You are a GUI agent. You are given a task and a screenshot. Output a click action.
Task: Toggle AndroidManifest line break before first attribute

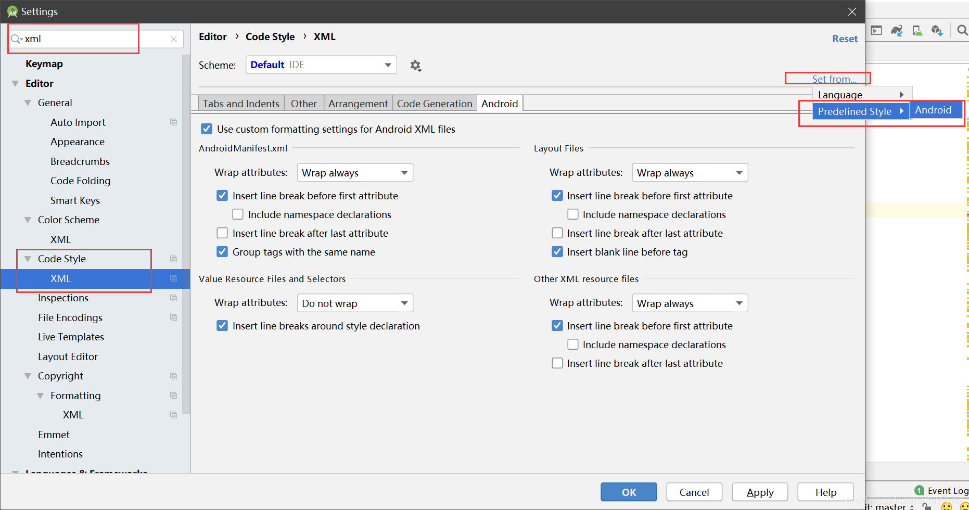tap(222, 196)
